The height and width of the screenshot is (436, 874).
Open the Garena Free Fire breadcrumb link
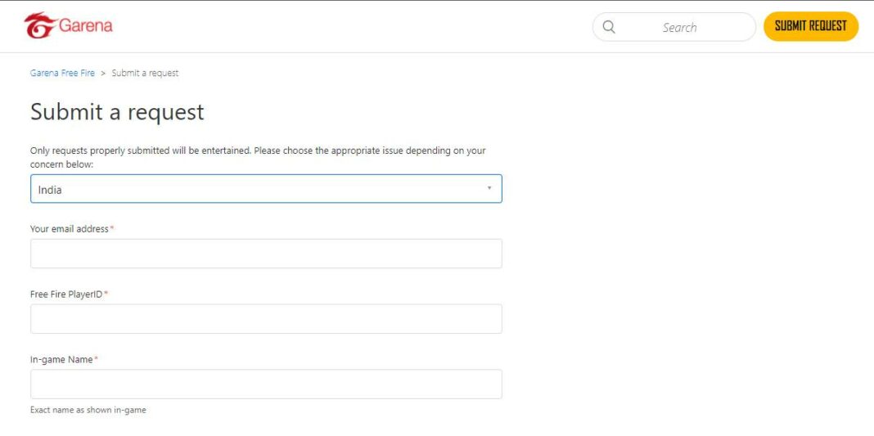[x=62, y=74]
